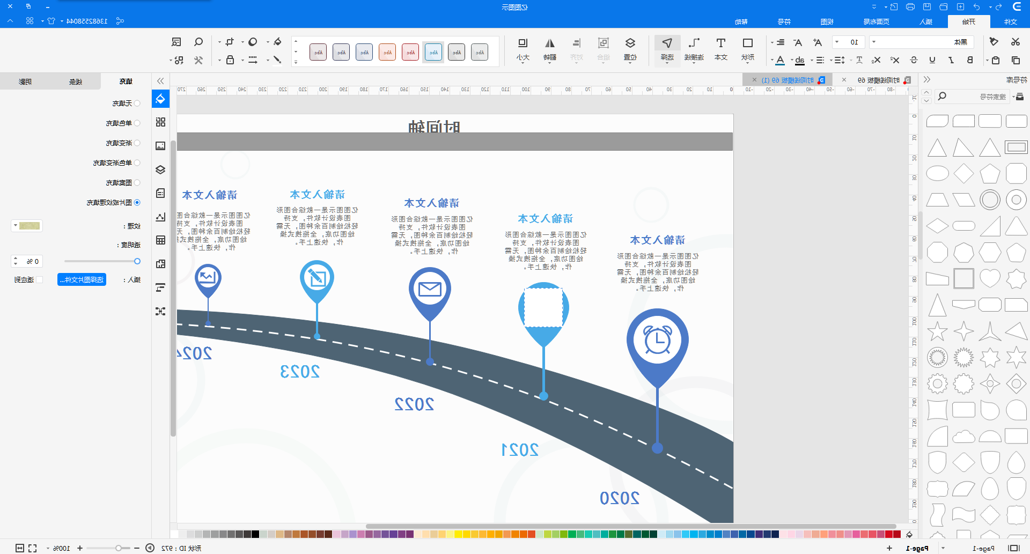Select the 形状 shape tool
The height and width of the screenshot is (554, 1030).
[x=747, y=49]
